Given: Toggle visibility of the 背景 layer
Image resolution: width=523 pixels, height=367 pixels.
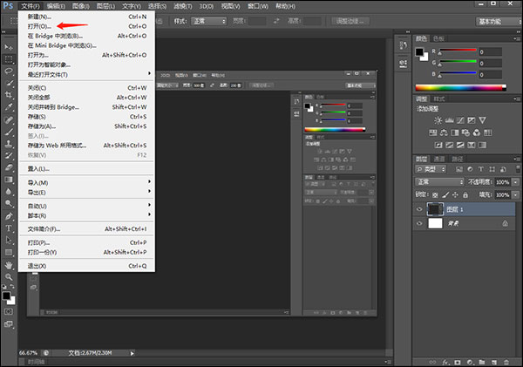Looking at the screenshot, I should click(x=419, y=223).
